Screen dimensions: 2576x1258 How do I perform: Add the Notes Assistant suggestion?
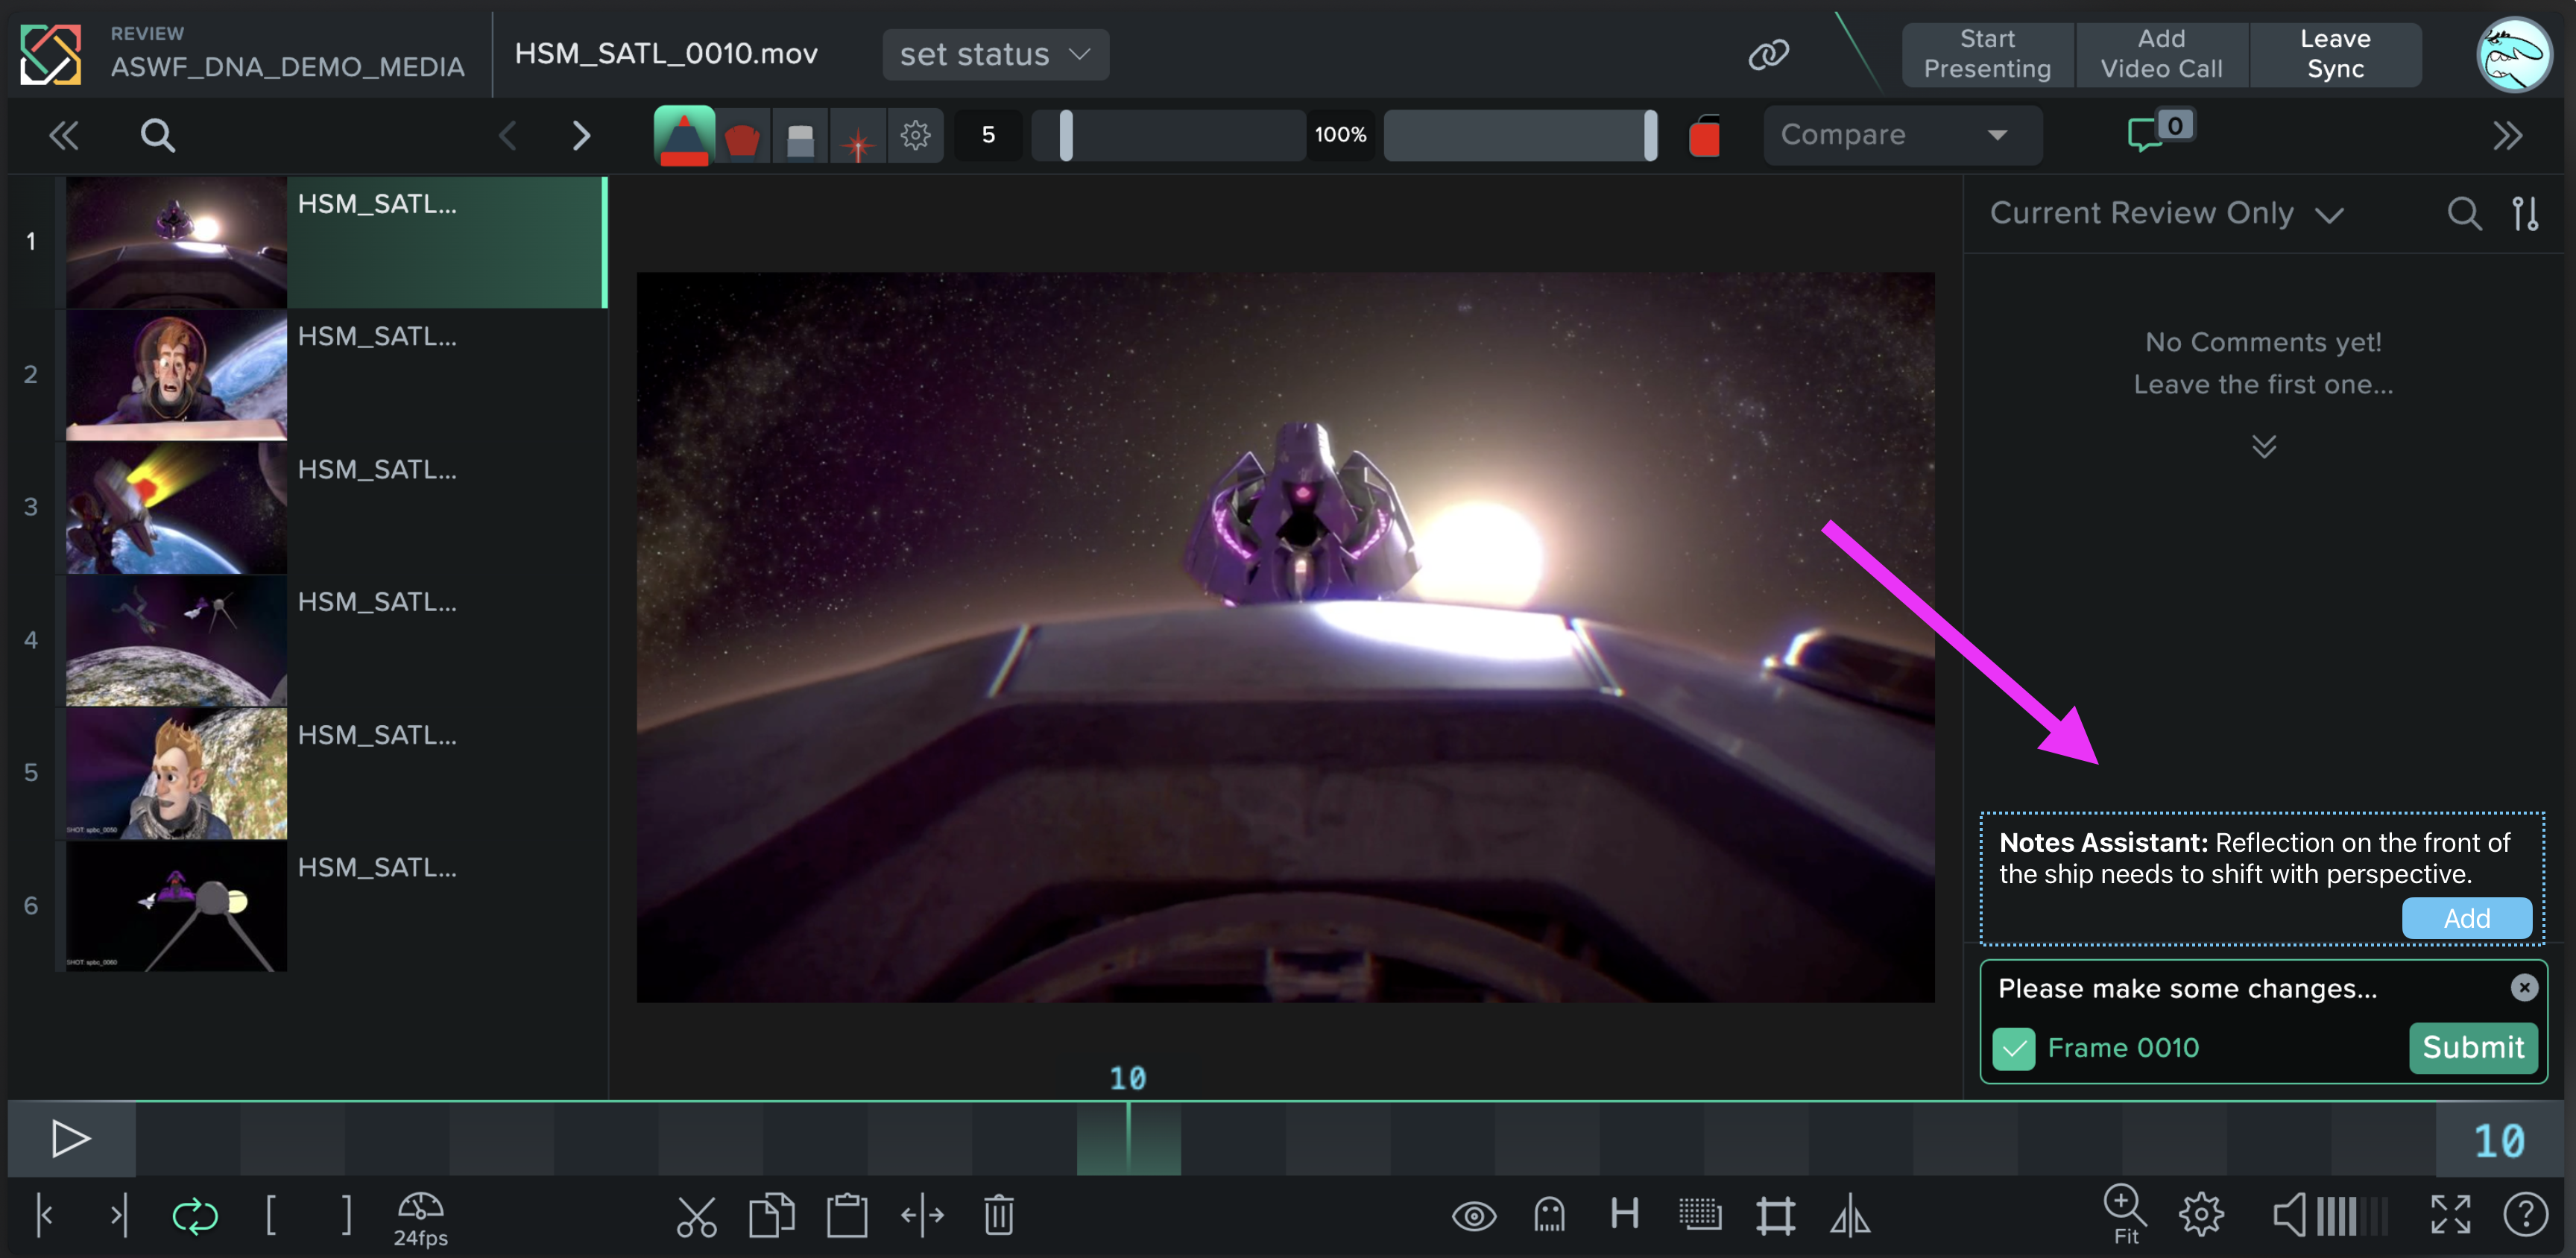[2466, 918]
